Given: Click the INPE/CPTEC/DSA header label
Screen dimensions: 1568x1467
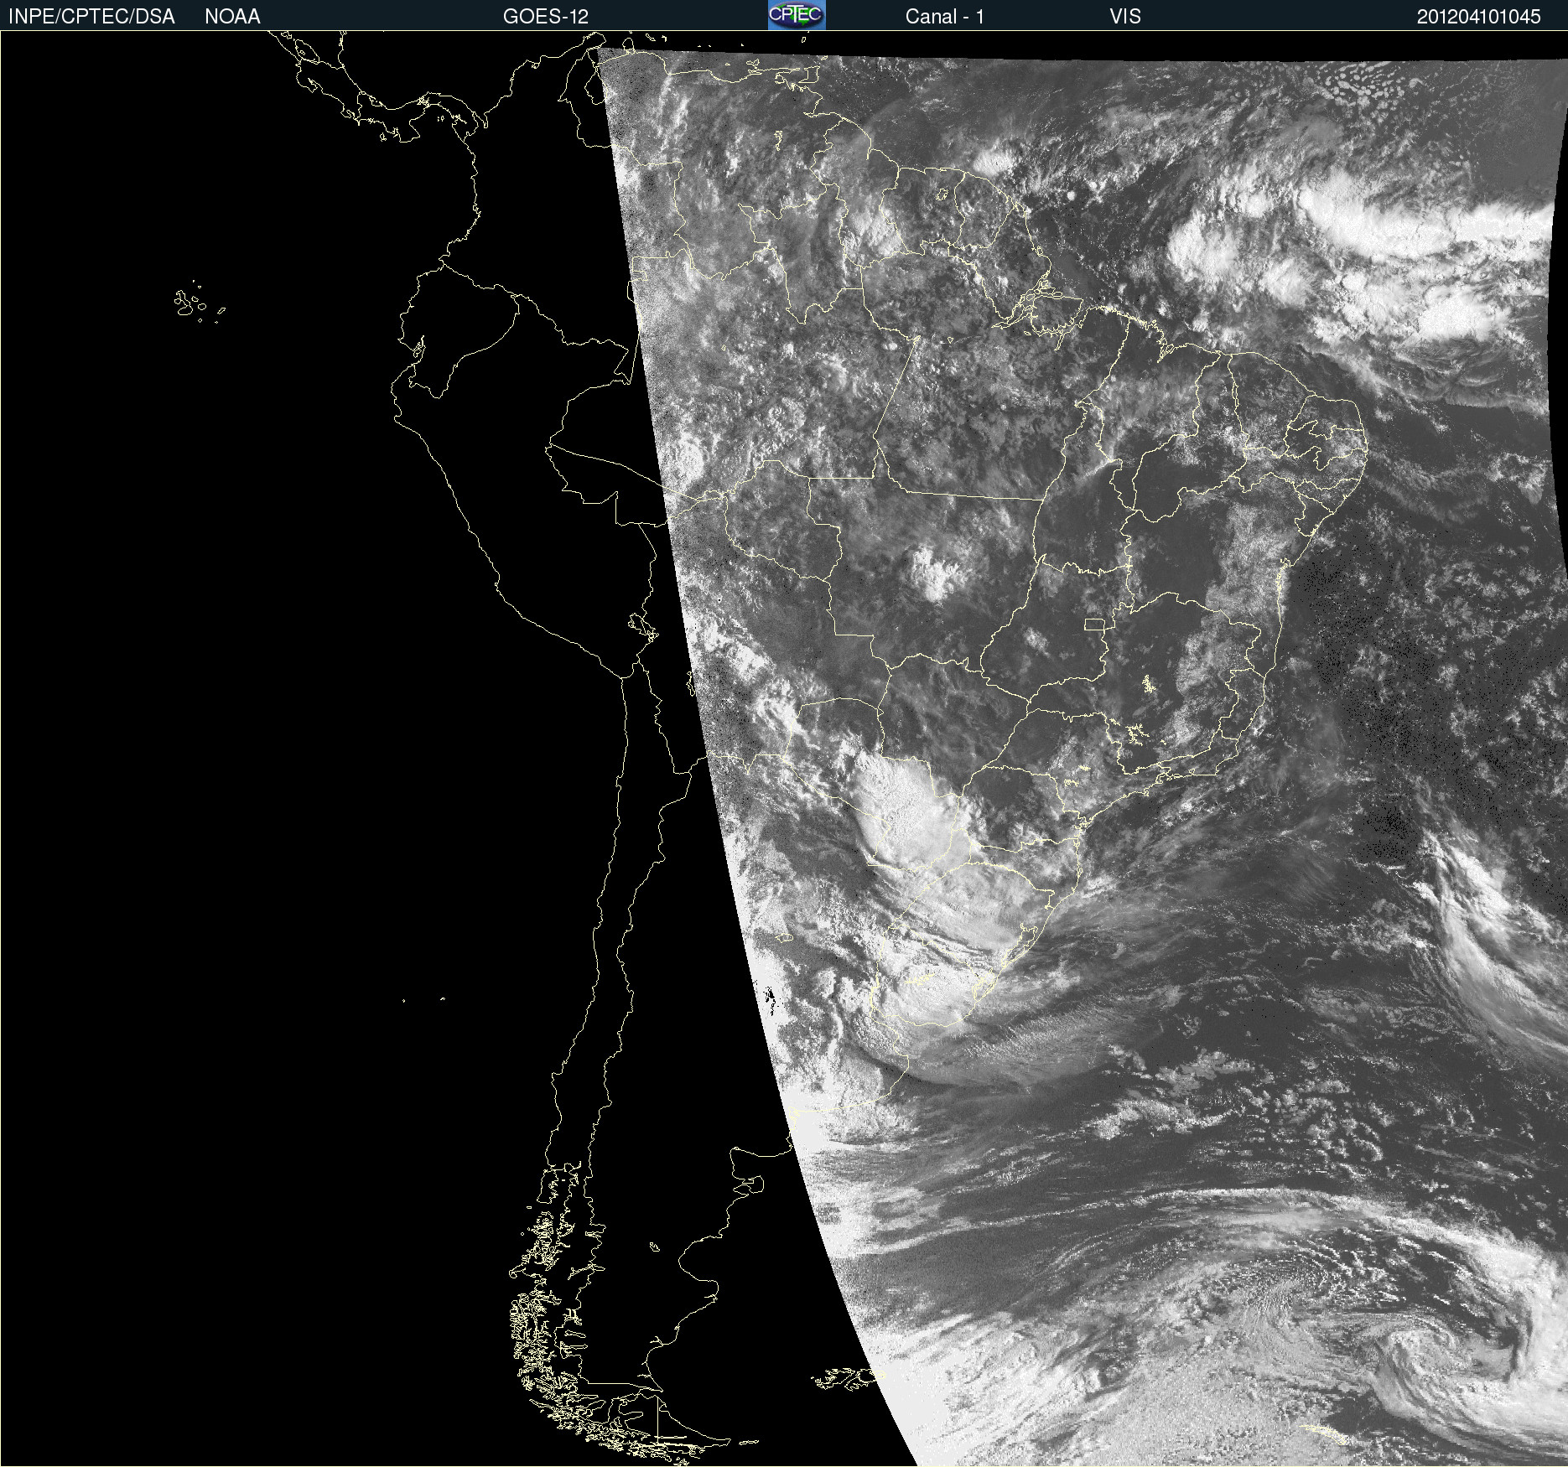Looking at the screenshot, I should click(91, 17).
